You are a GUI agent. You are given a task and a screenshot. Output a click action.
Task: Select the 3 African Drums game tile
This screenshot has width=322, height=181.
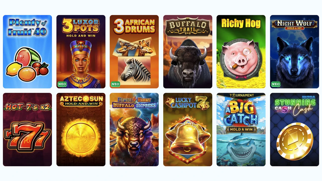pyautogui.click(x=134, y=52)
